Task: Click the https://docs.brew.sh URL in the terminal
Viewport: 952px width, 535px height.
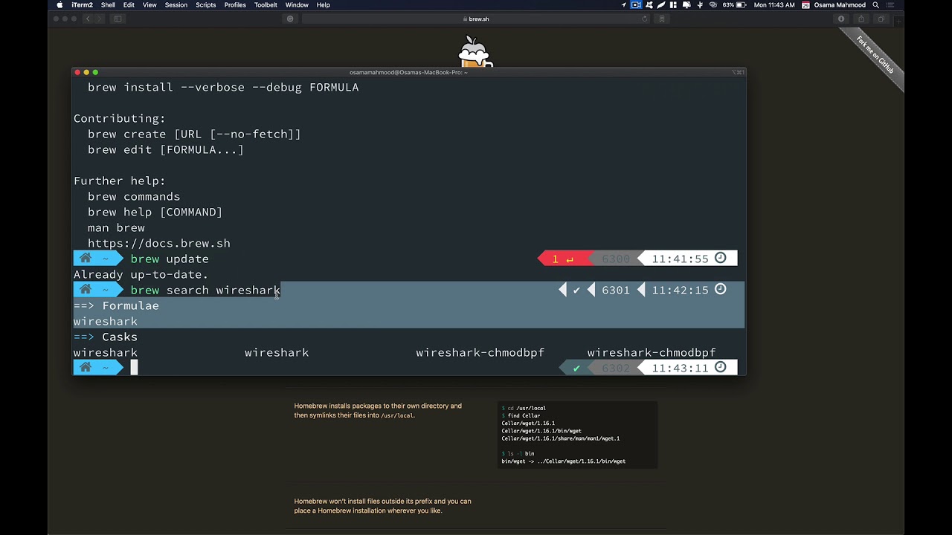Action: pos(159,244)
